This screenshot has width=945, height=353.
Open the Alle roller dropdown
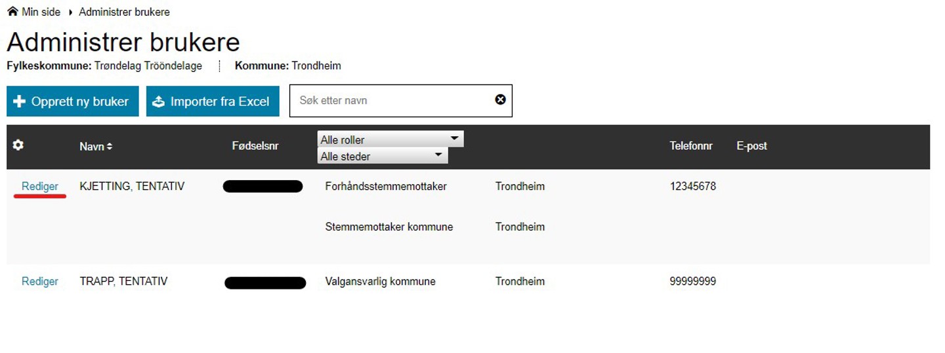[390, 139]
